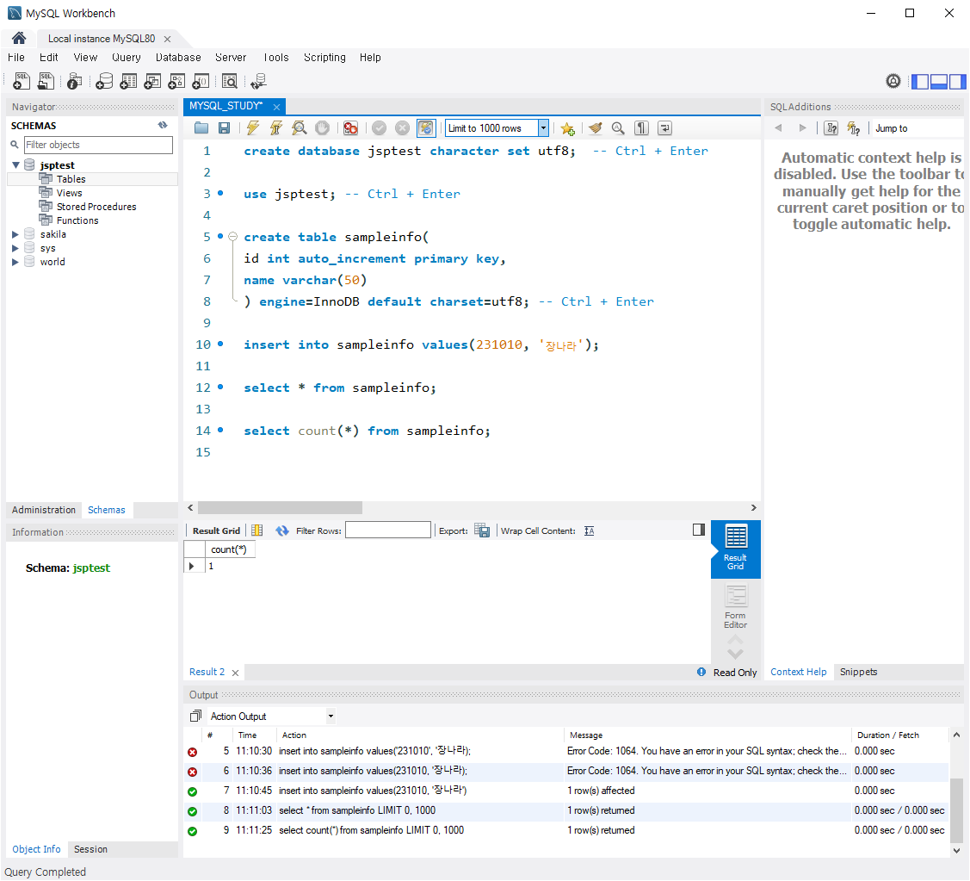Reconnect to DBMS icon

(x=258, y=81)
